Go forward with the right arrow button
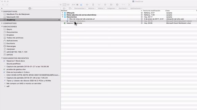The image size is (197, 110). pyautogui.click(x=7, y=5)
